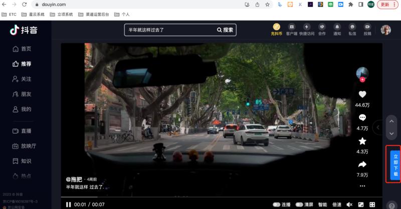Open the comments bubble icon
Image resolution: width=401 pixels, height=209 pixels.
pos(362,117)
